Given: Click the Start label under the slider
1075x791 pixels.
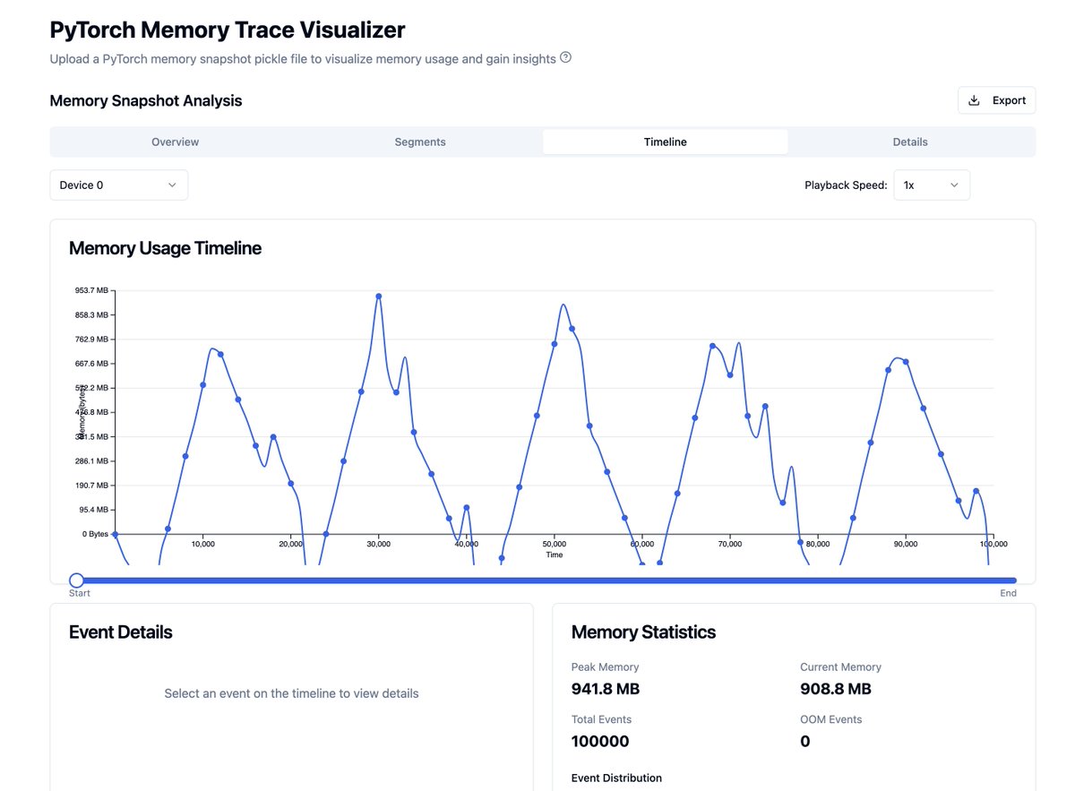Looking at the screenshot, I should 80,593.
